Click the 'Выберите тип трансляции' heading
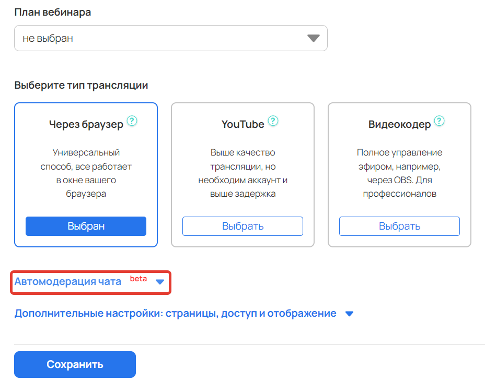 pyautogui.click(x=81, y=85)
